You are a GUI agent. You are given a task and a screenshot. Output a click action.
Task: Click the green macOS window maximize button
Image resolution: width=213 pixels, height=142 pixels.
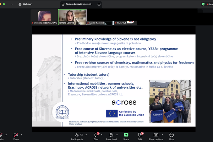[x=4, y=4]
